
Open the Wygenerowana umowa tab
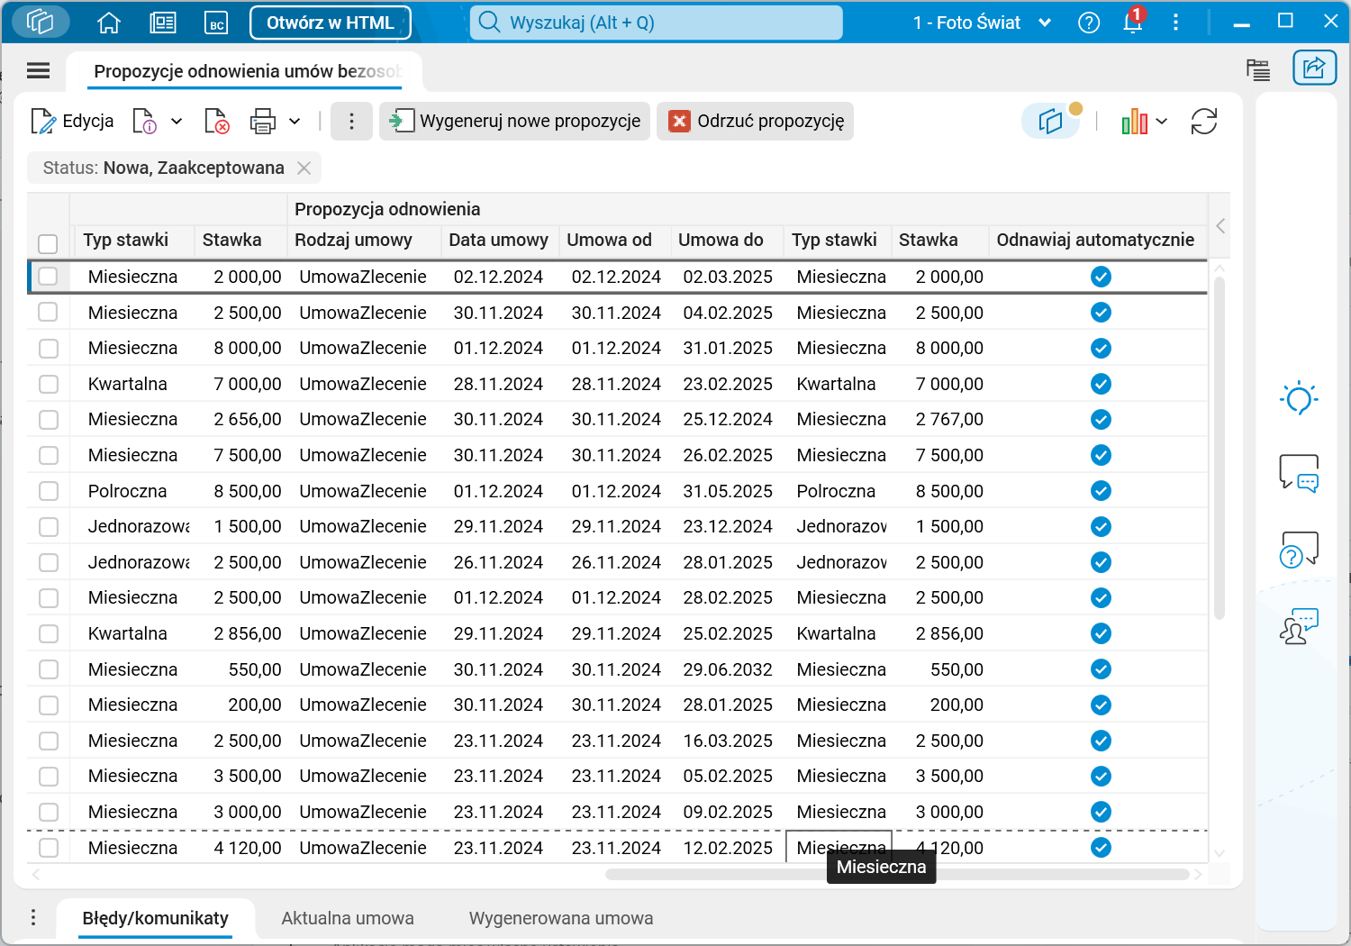click(x=560, y=918)
